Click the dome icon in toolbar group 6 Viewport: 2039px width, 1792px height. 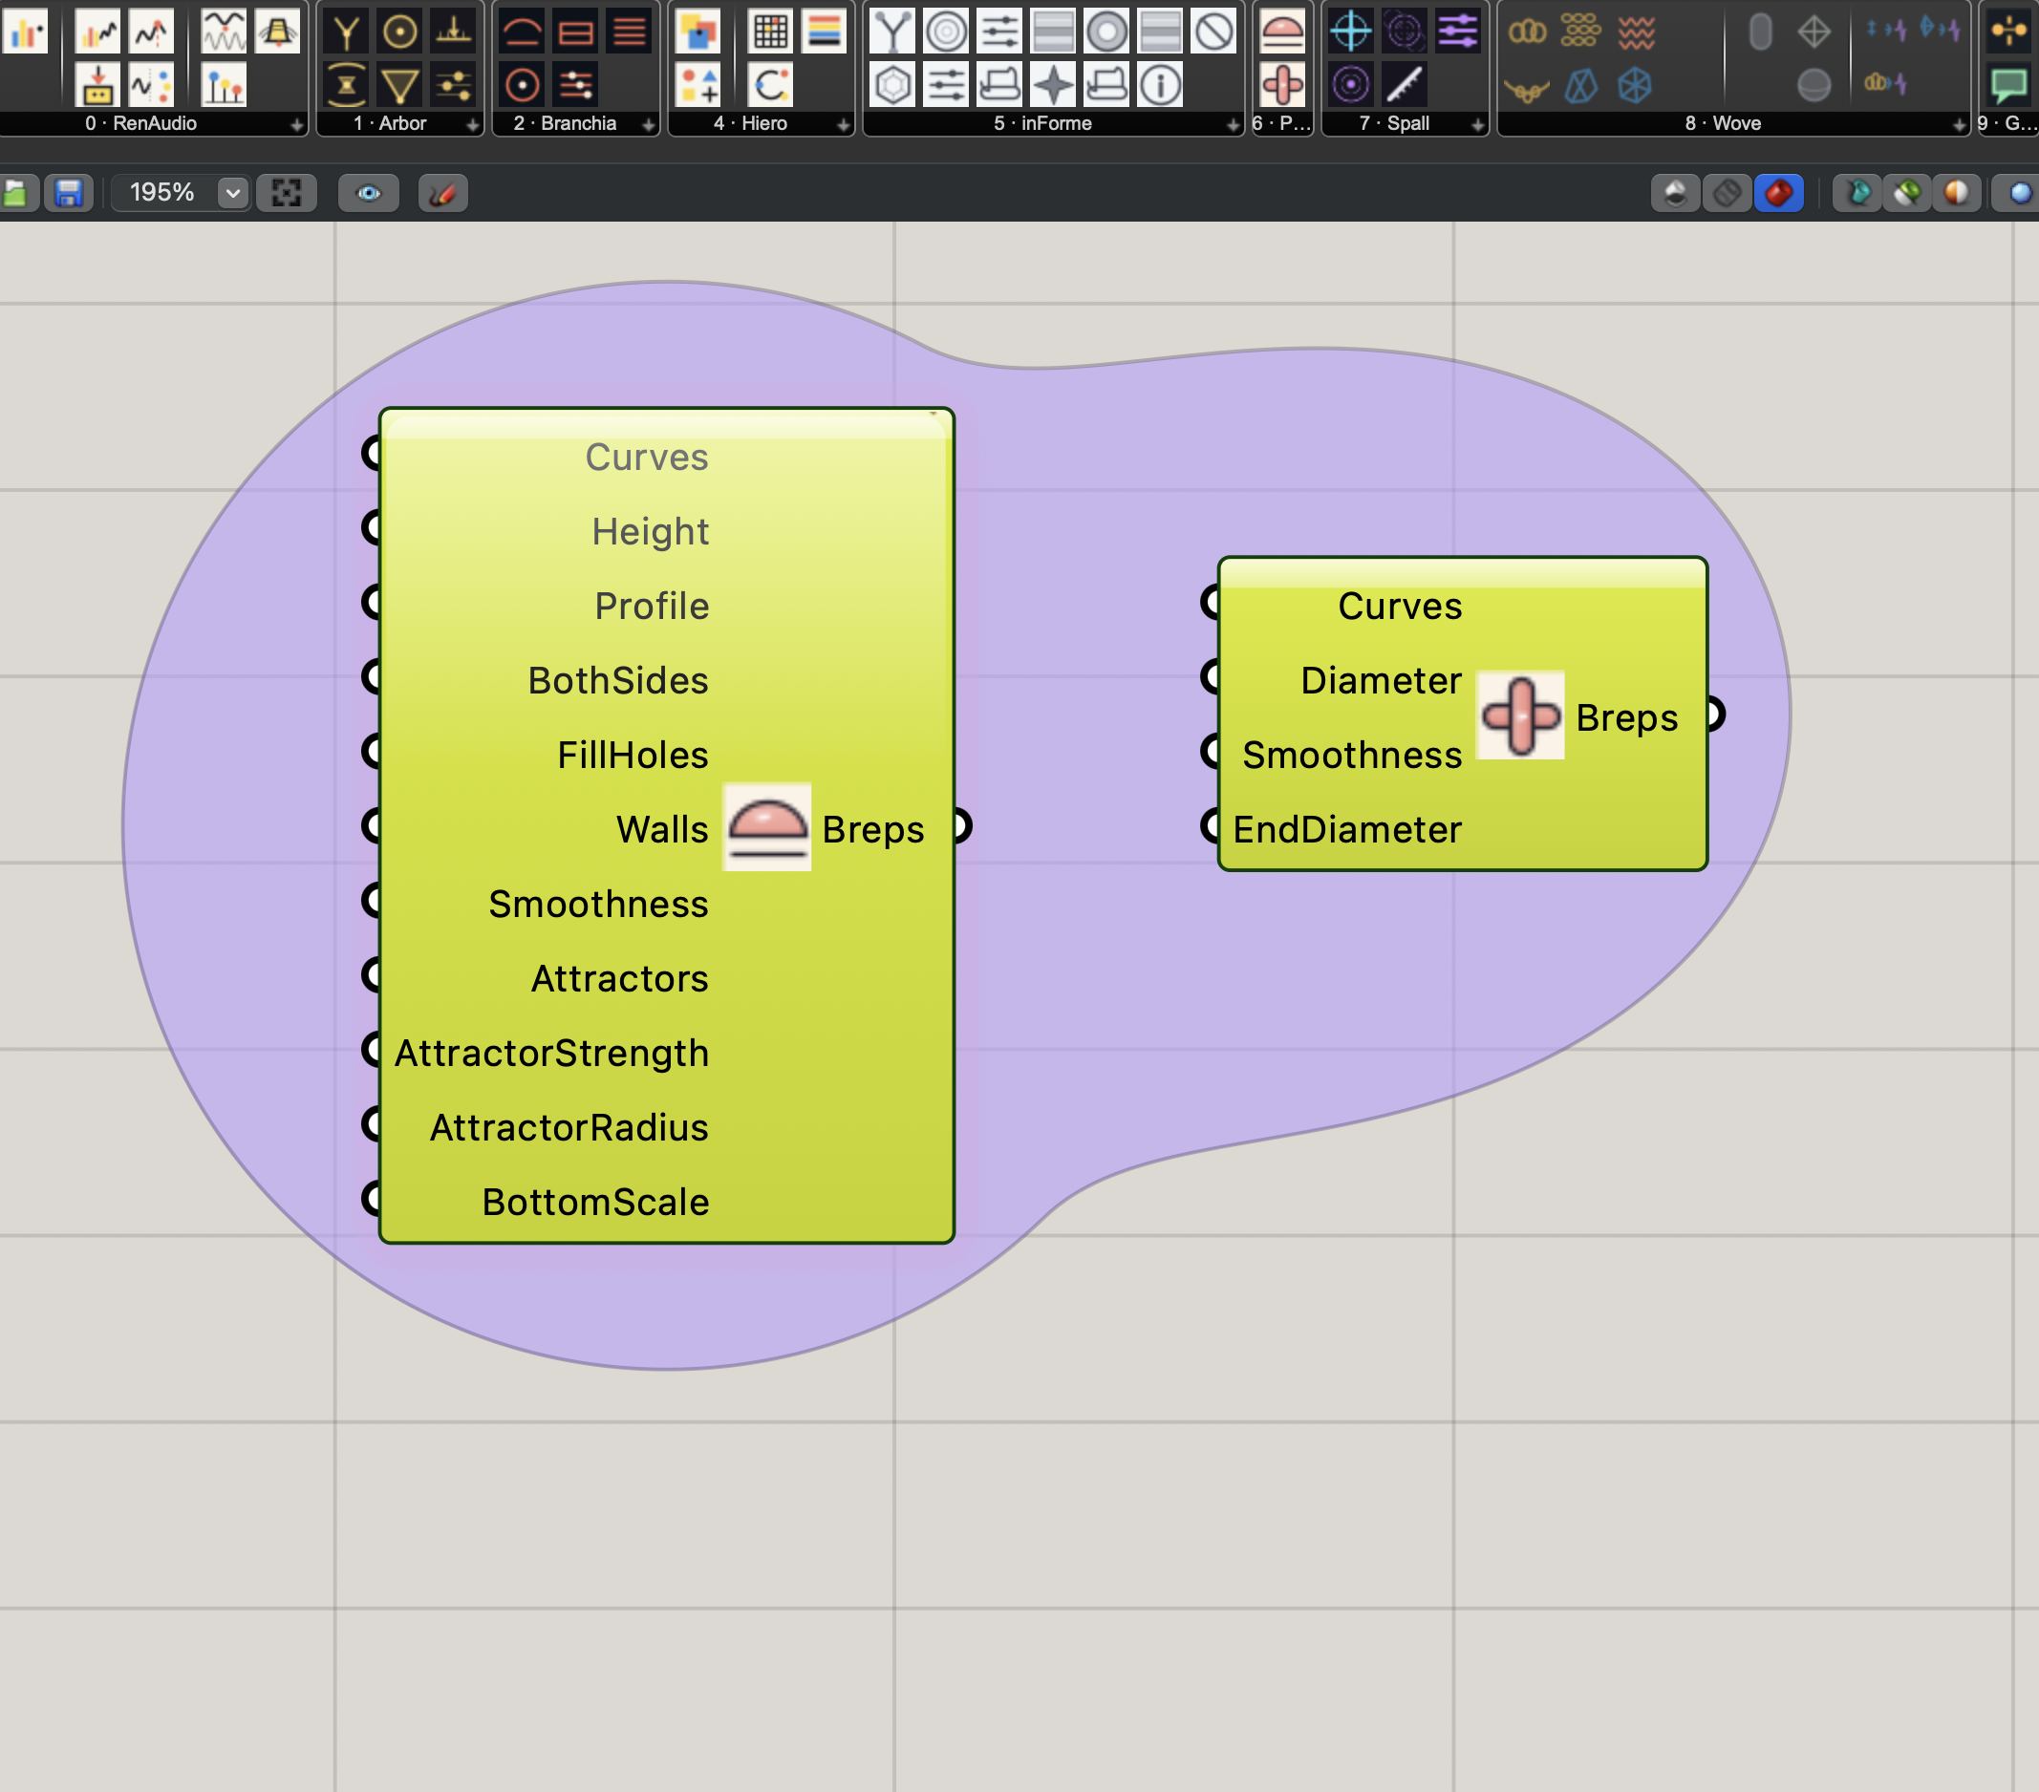click(1281, 32)
